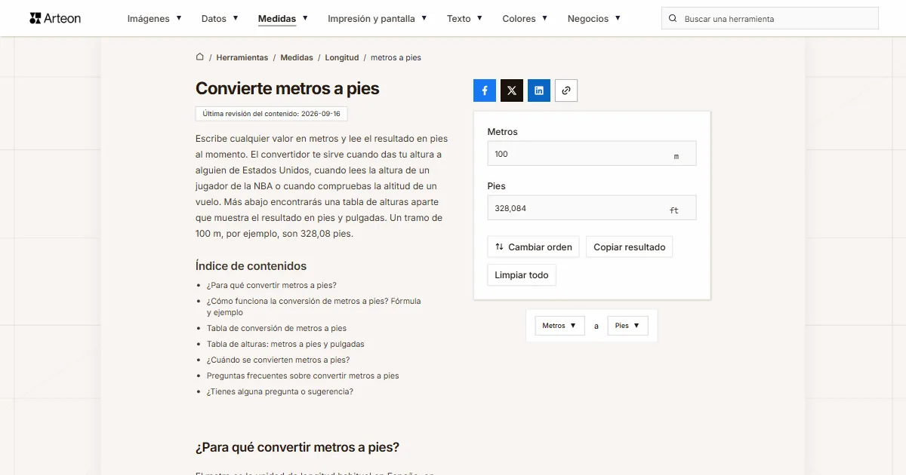Open the Medidas menu

point(283,19)
